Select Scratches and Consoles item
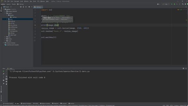The height and width of the screenshot is (106, 188). 12,45
